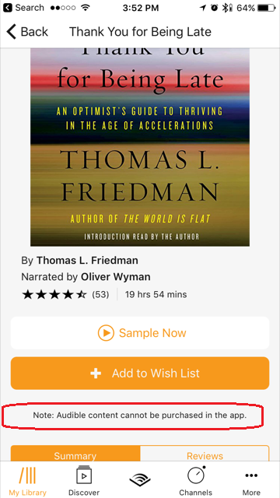Viewport: 280px width, 498px height.
Task: Tap the star rating with 53 reviews
Action: click(x=65, y=295)
